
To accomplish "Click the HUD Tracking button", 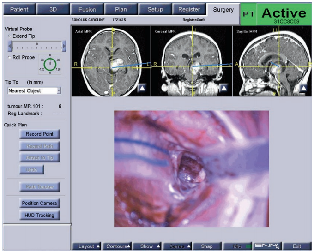I will click(40, 215).
